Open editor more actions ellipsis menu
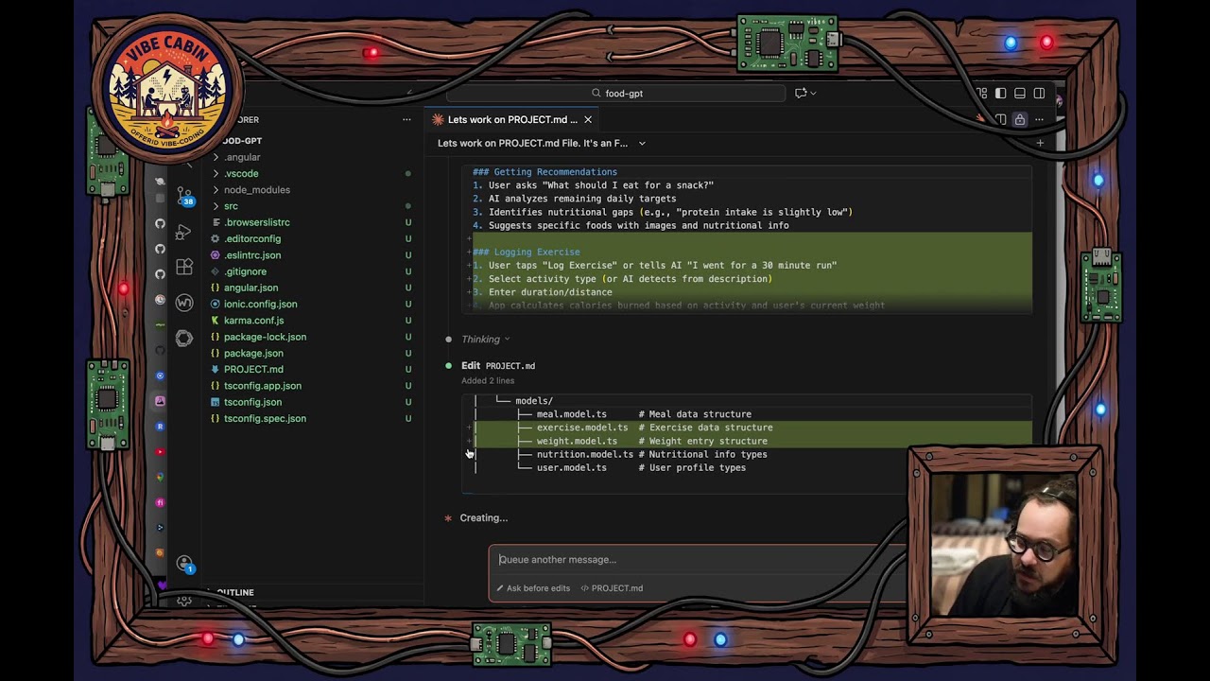This screenshot has width=1210, height=681. [1039, 119]
